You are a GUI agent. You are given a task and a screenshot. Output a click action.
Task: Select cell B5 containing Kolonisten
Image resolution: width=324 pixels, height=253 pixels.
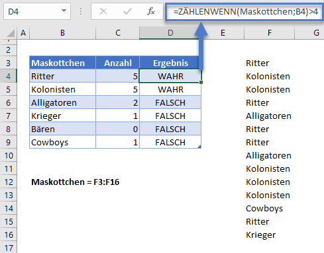pos(62,89)
